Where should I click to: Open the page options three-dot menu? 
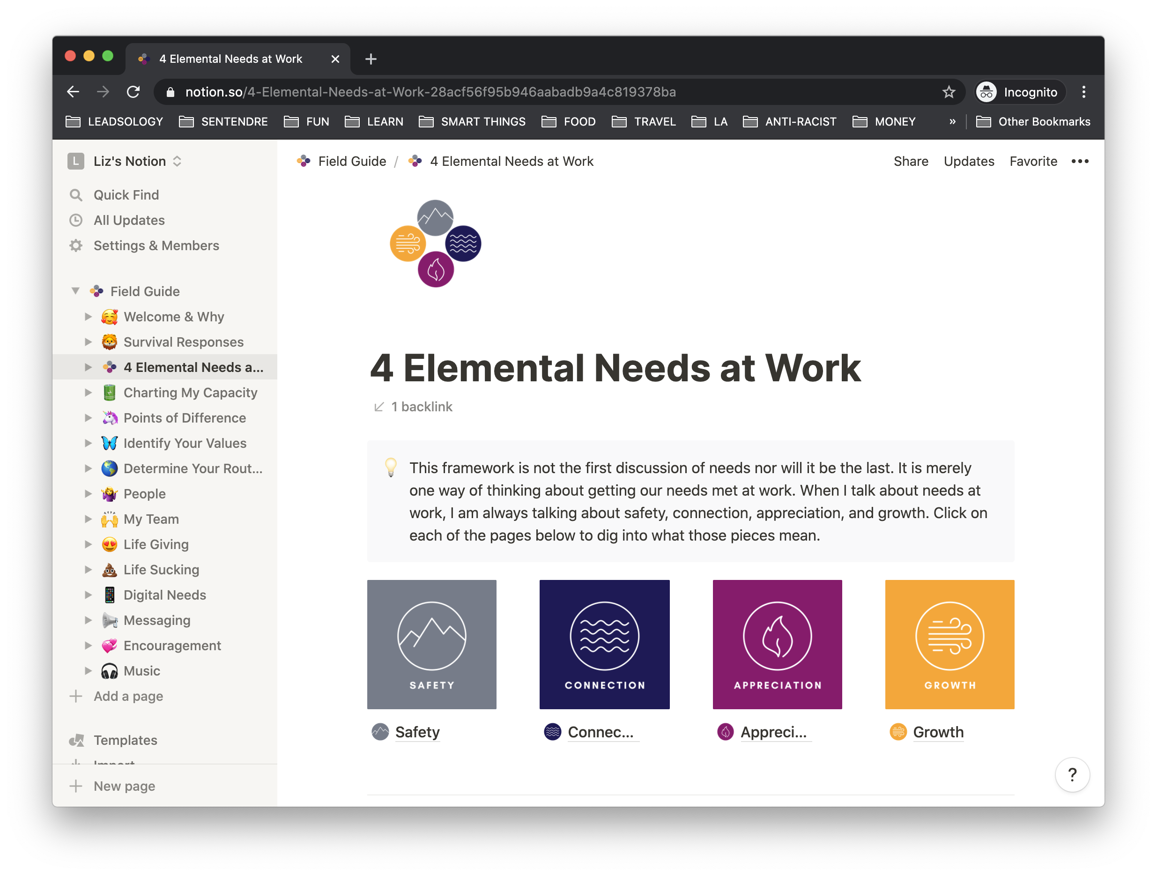coord(1080,161)
